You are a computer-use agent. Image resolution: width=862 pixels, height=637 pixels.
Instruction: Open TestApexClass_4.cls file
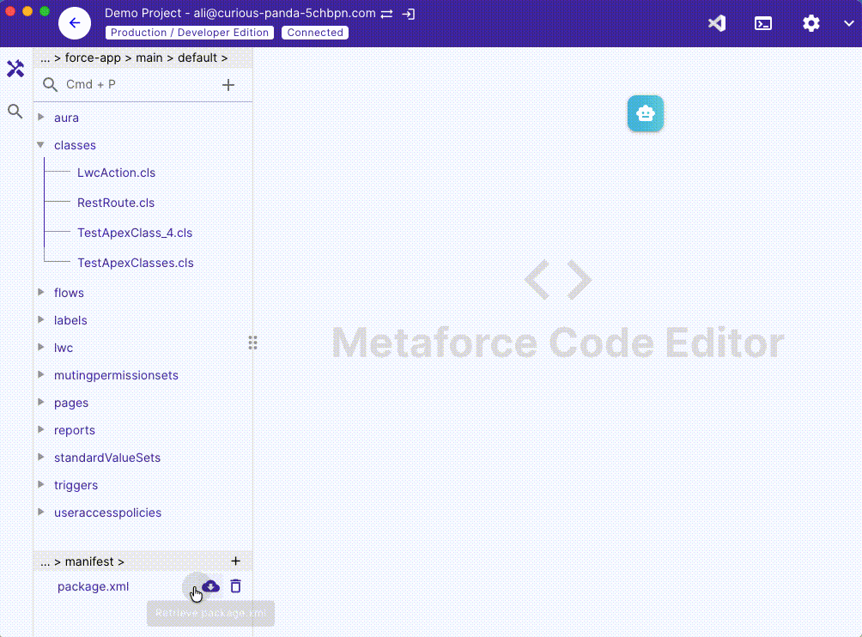click(x=135, y=233)
